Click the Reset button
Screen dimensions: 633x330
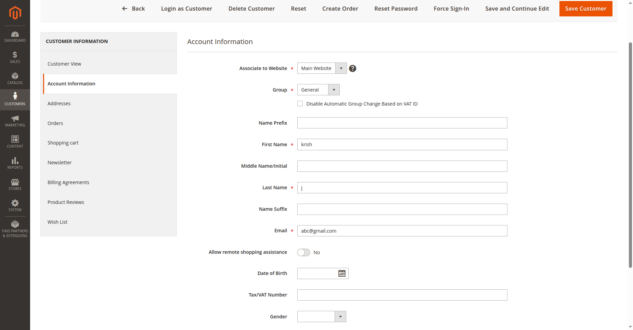pyautogui.click(x=298, y=9)
